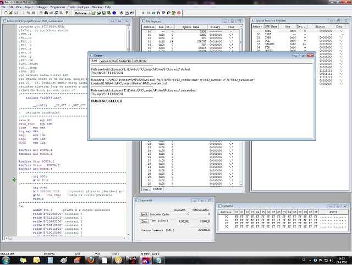Click the MPLAB IDE taskbar icon
The image size is (352, 265).
coord(146,260)
